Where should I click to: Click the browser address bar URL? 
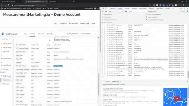30,5
